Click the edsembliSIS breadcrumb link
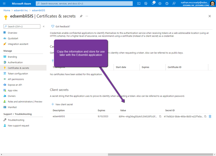Viewport: 216px width, 156px height. [x=38, y=10]
